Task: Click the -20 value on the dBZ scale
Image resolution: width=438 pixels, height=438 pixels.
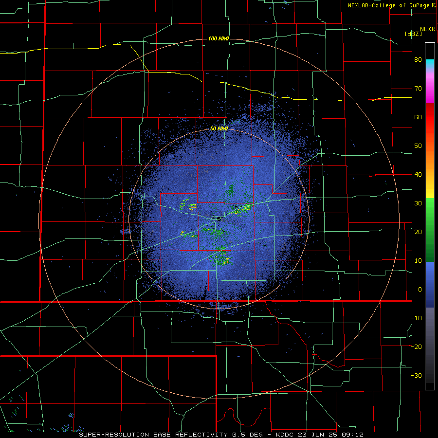Action: coord(416,347)
